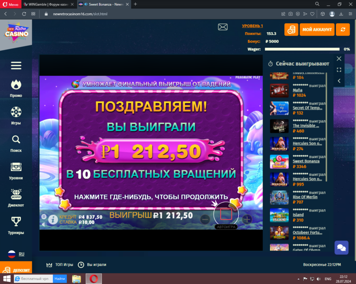Click the Mafia game thumbnail
Image resolution: width=356 pixels, height=284 pixels.
(x=279, y=90)
